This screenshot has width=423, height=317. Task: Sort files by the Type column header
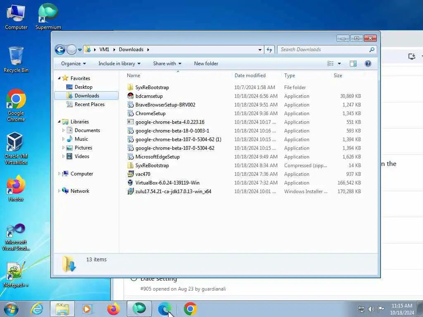click(306, 76)
